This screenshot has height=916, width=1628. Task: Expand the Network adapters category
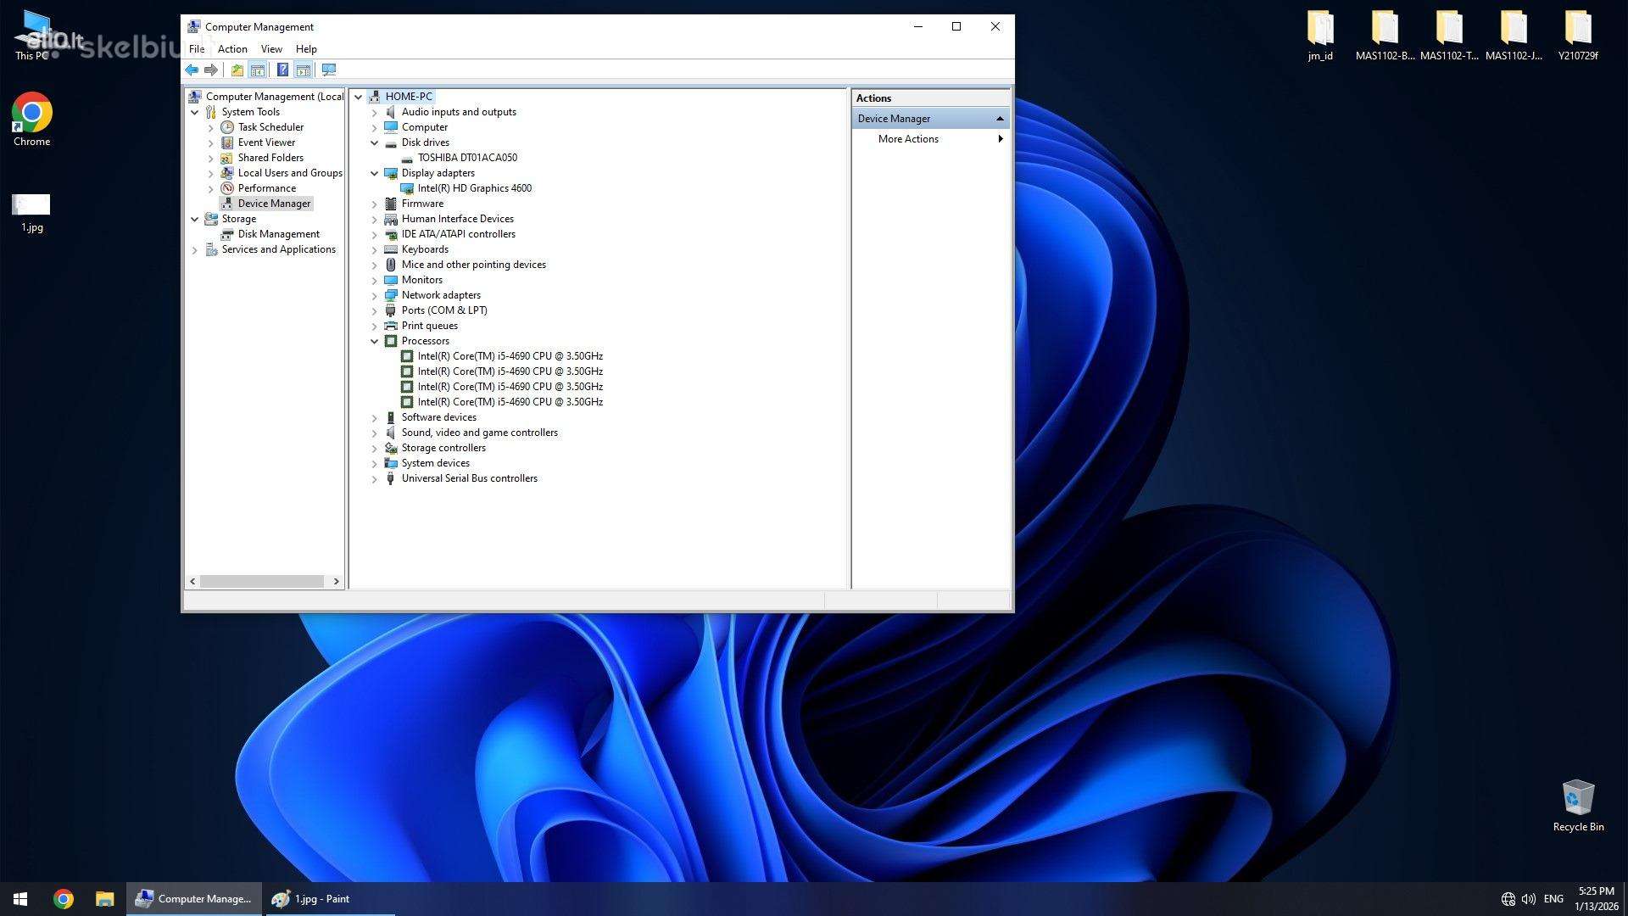(x=374, y=295)
